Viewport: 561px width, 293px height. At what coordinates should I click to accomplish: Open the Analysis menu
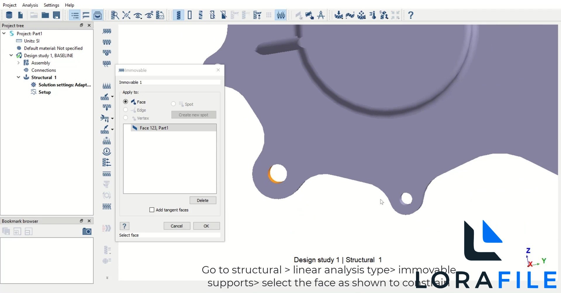tap(30, 5)
